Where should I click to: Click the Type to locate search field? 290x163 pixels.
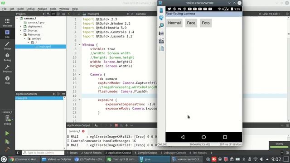pyautogui.click(x=43, y=153)
